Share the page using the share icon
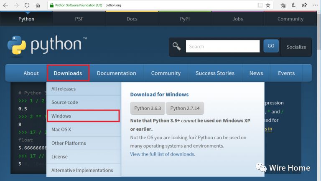The image size is (321, 181). (304, 5)
